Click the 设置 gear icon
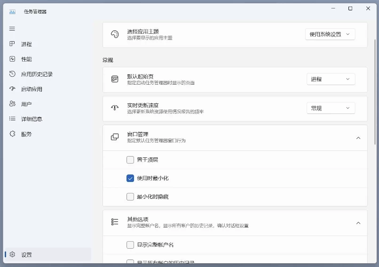 (12, 254)
